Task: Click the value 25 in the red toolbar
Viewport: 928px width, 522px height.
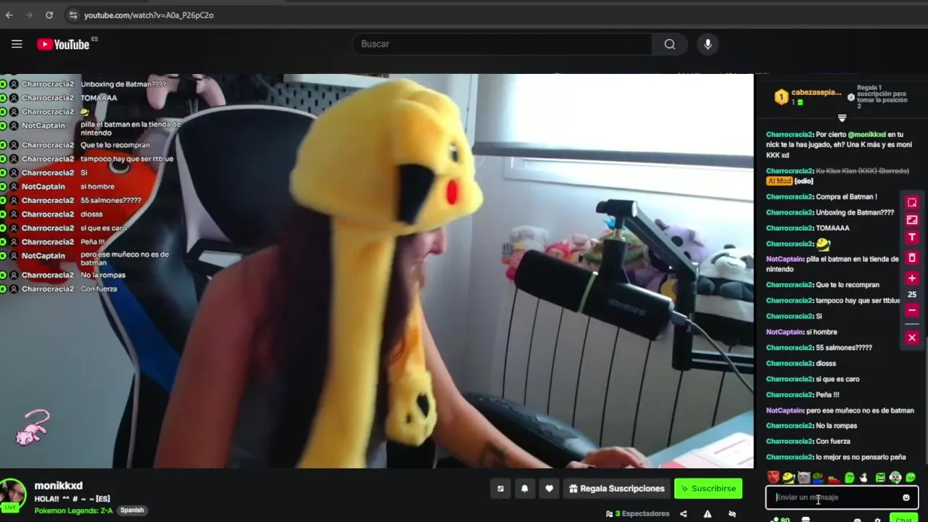Action: coord(912,294)
